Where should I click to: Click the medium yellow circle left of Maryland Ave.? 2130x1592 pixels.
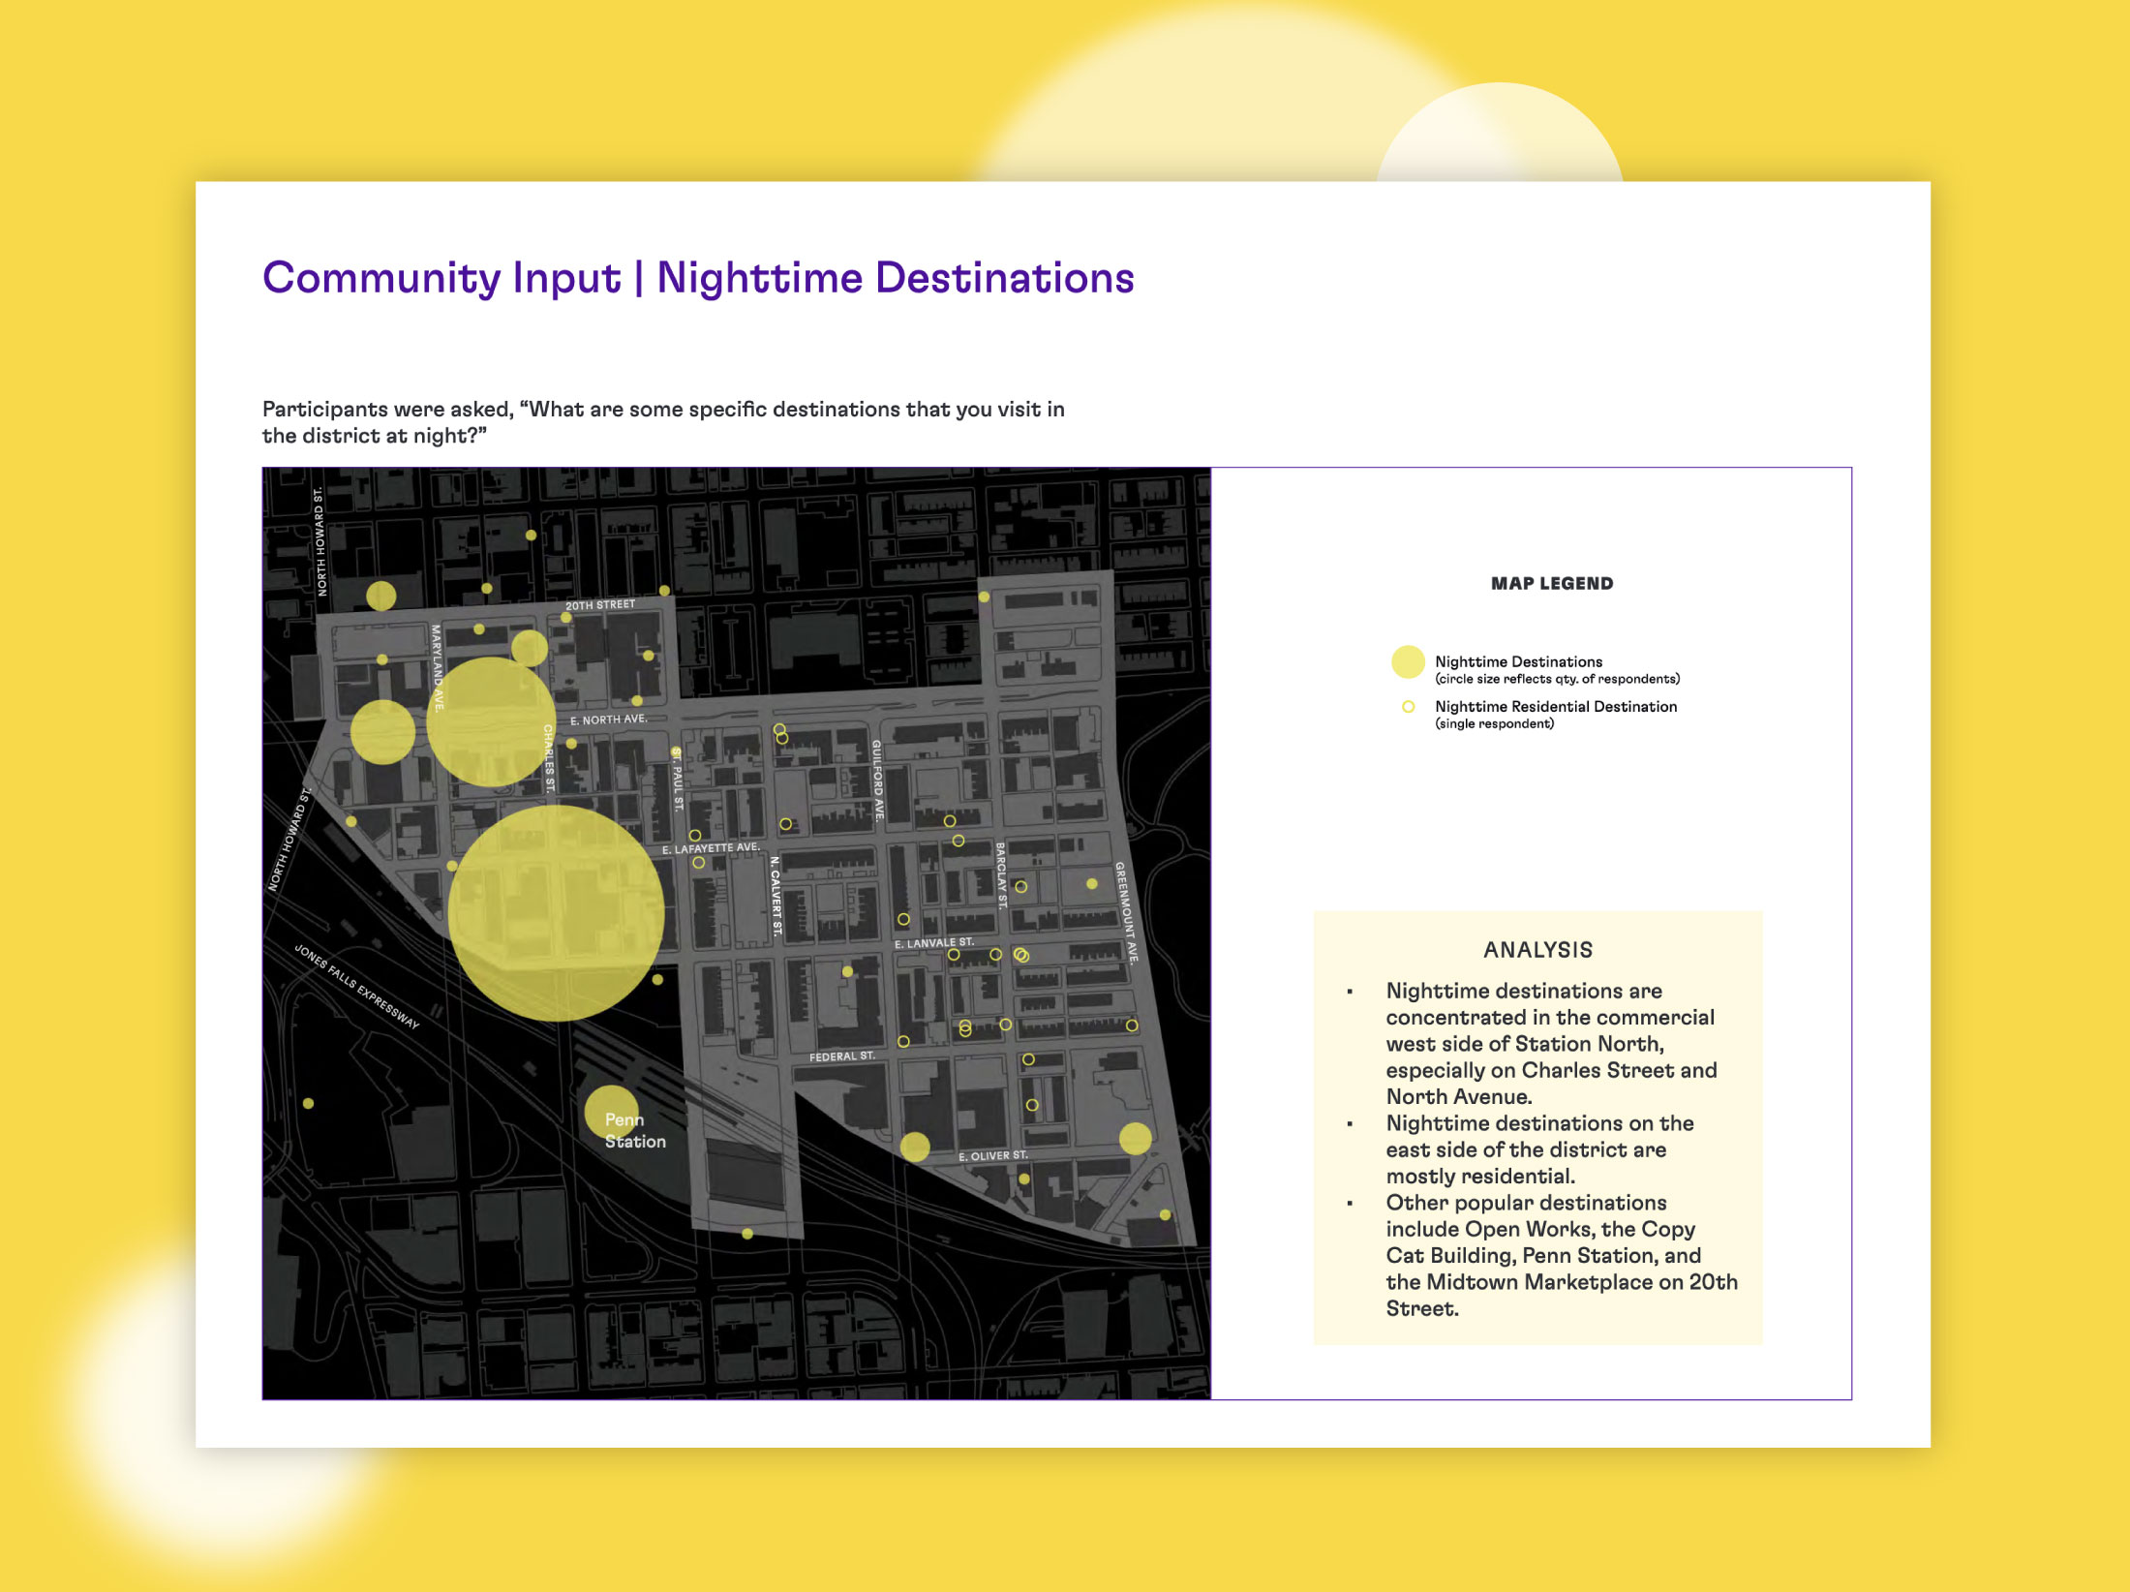[382, 732]
